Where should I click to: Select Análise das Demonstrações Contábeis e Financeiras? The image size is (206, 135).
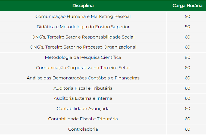83,78
